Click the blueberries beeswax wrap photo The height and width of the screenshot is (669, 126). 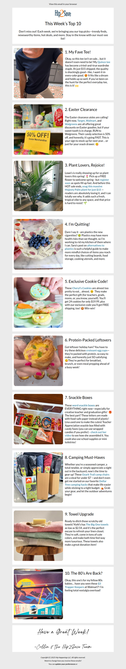38,244
